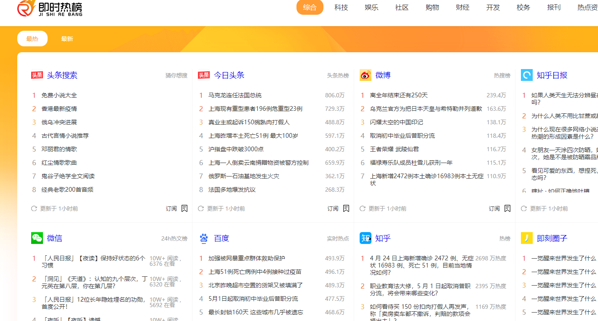The image size is (598, 321).
Task: Switch to the 科技 tab
Action: click(x=341, y=7)
